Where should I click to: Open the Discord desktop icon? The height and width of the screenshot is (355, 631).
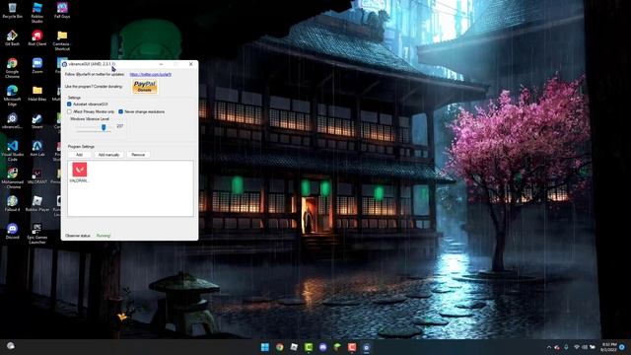pyautogui.click(x=12, y=231)
